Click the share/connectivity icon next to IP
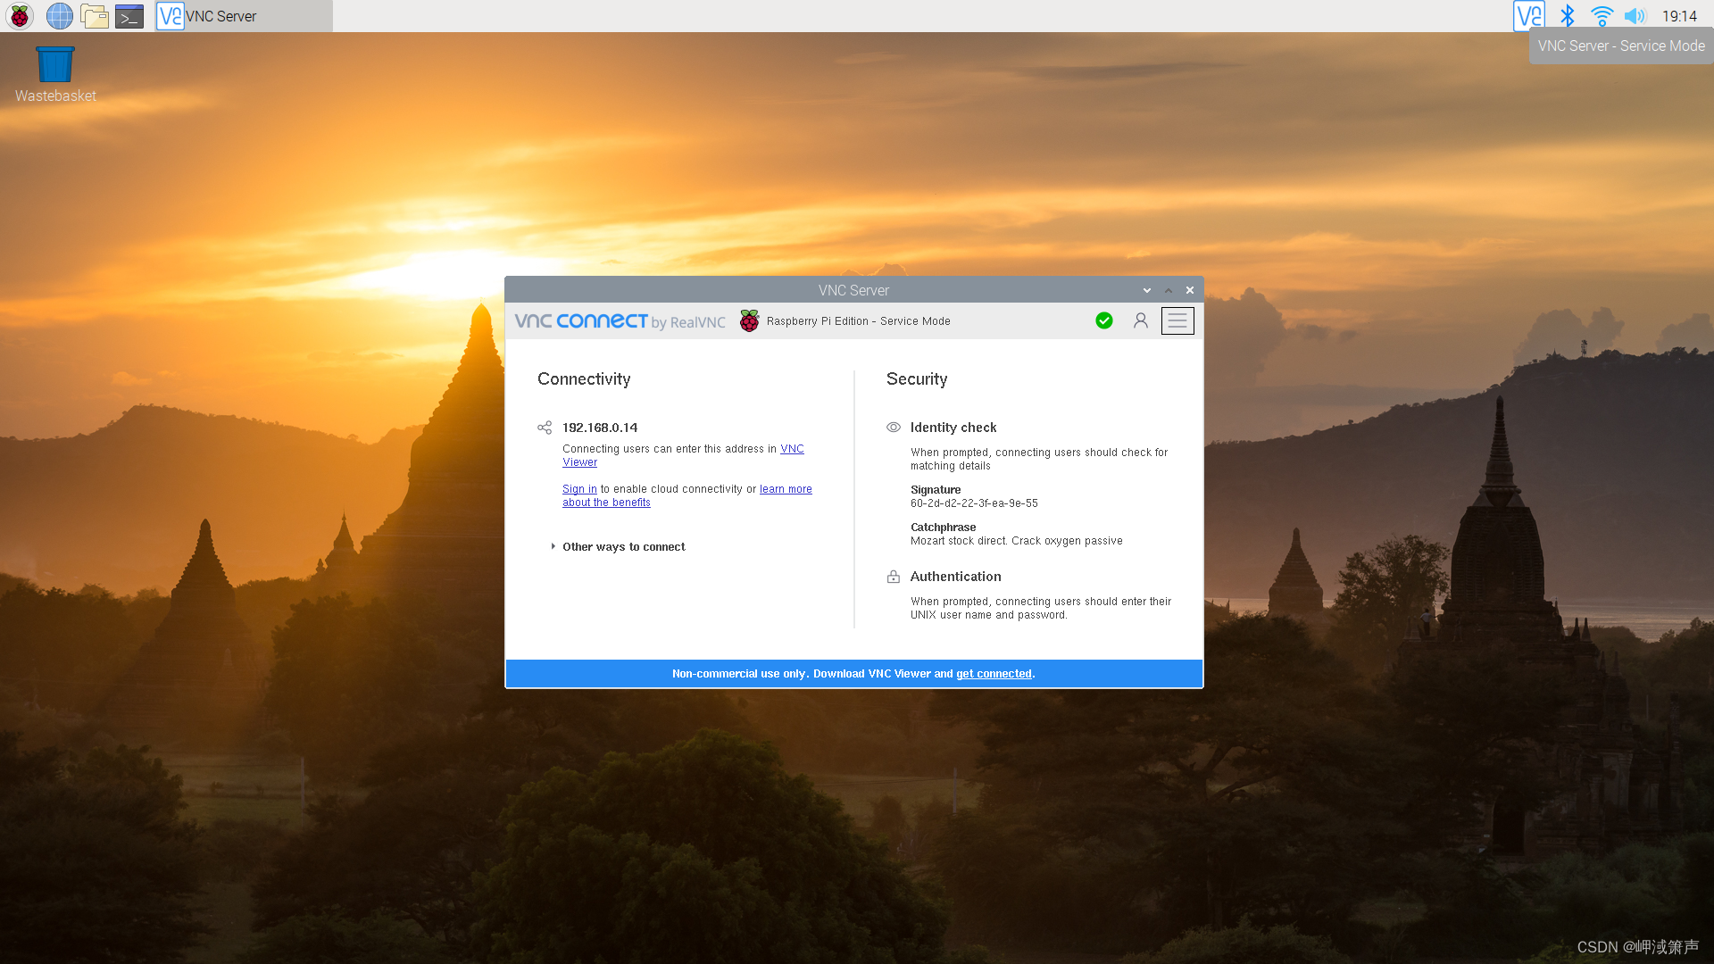This screenshot has height=964, width=1714. pos(544,426)
